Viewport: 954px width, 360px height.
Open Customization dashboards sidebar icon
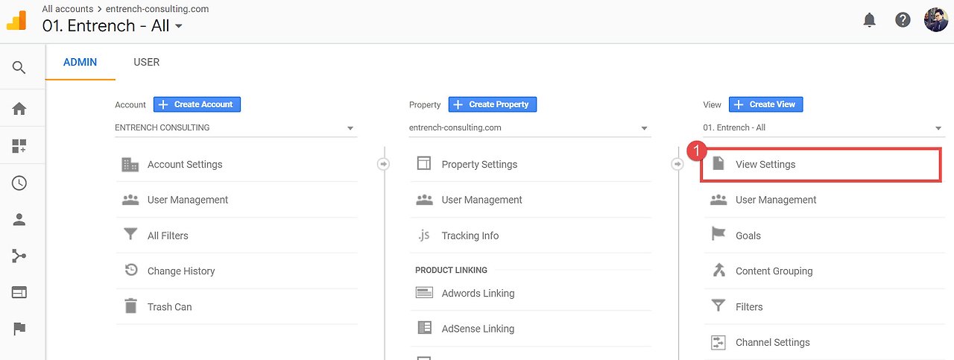click(x=19, y=147)
